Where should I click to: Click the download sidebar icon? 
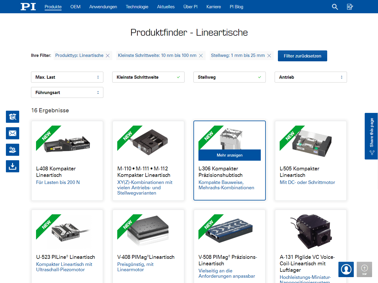12,166
